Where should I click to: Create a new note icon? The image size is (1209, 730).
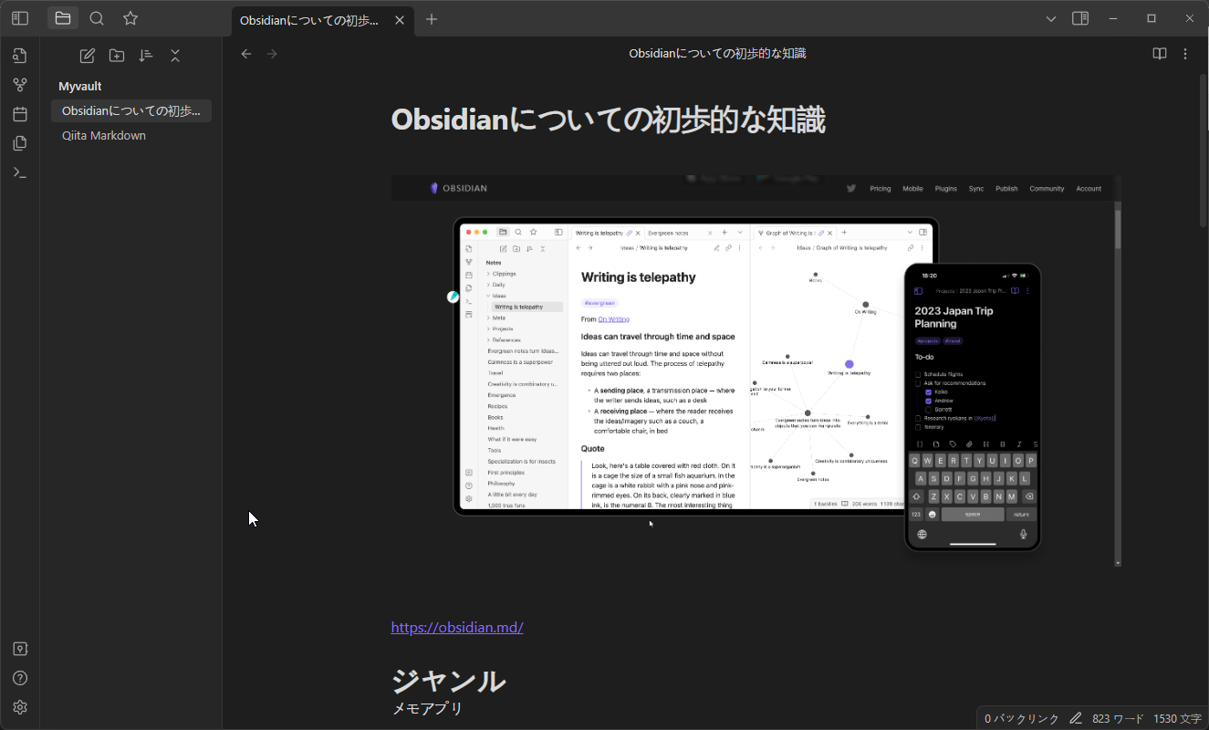coord(88,56)
